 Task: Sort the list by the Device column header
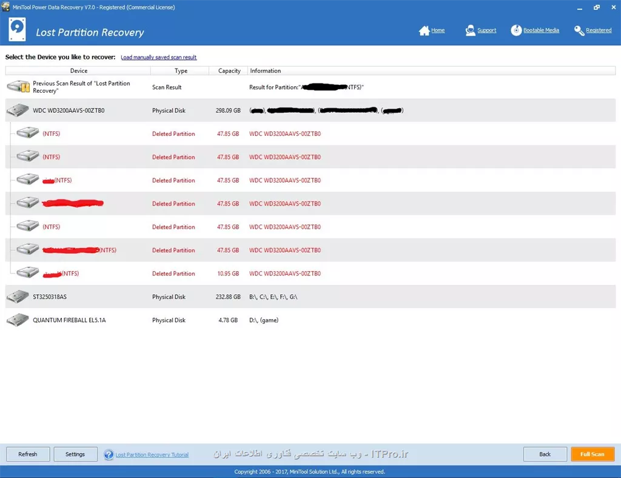(x=79, y=71)
